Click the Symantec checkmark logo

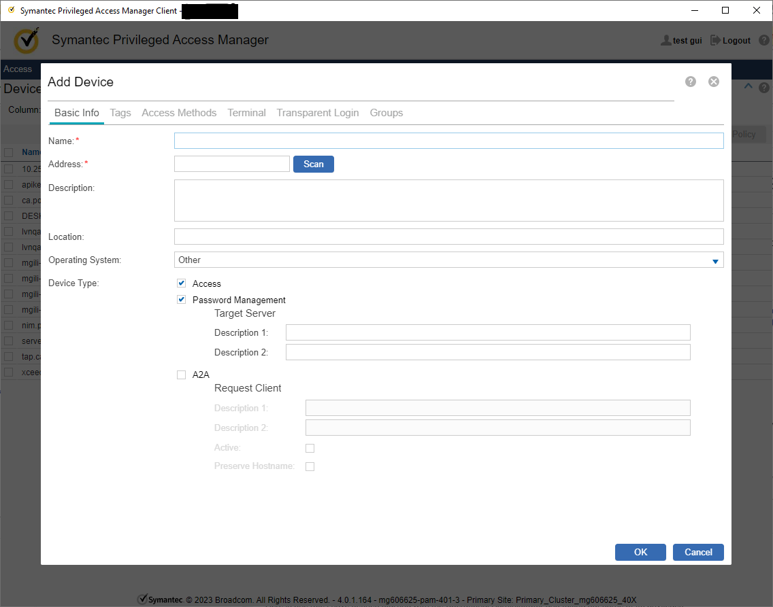27,41
